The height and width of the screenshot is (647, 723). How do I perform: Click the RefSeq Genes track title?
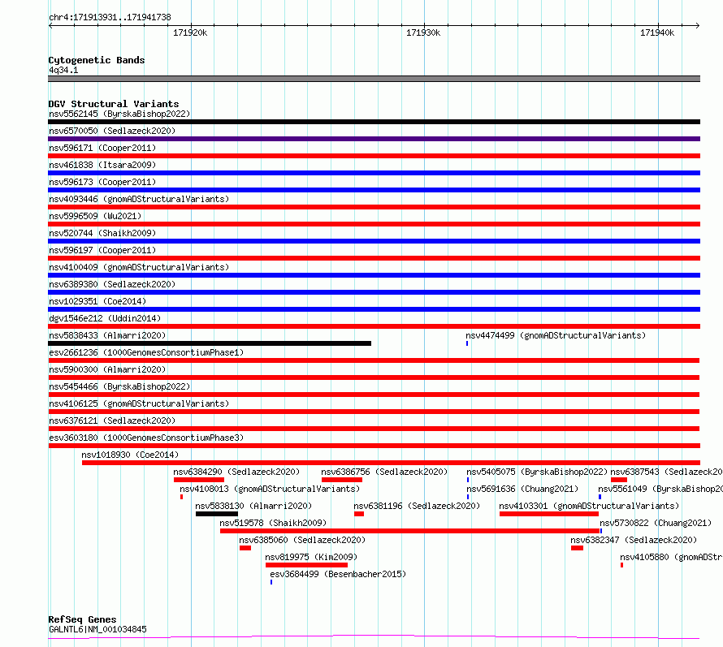click(x=82, y=619)
